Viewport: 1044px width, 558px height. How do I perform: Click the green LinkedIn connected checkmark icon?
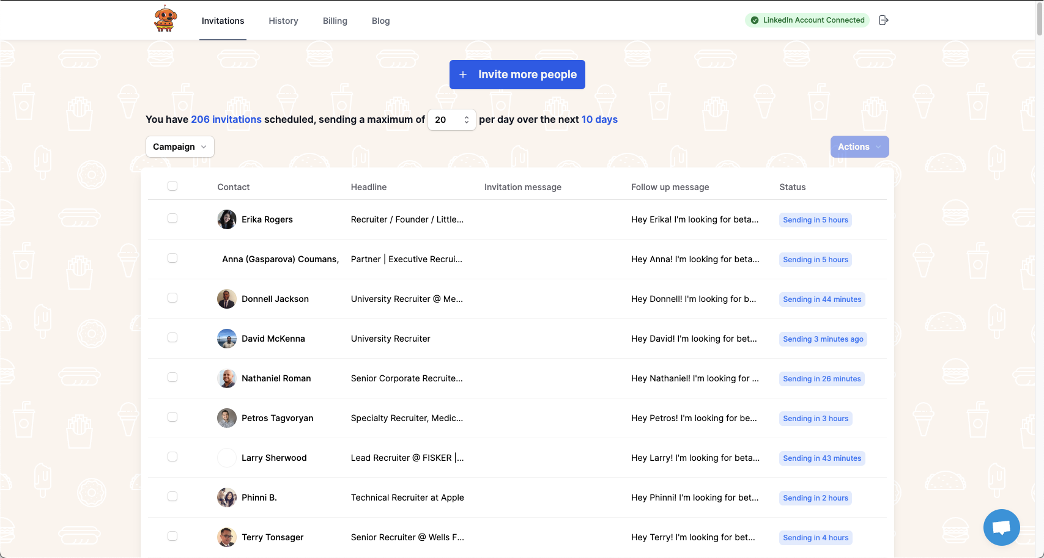click(755, 20)
